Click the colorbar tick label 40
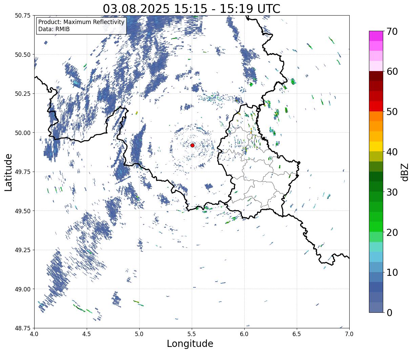 point(392,152)
